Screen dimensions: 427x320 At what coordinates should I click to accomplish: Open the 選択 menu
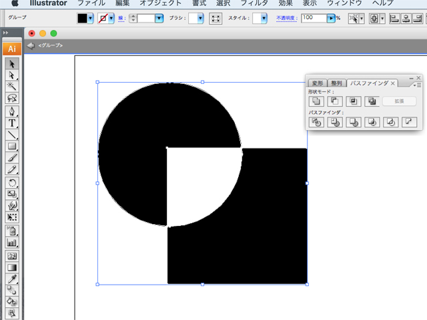(224, 3)
